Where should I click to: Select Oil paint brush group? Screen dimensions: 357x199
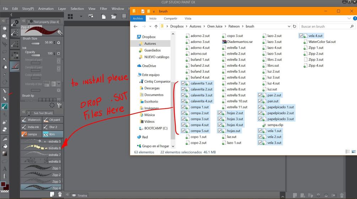53,120
